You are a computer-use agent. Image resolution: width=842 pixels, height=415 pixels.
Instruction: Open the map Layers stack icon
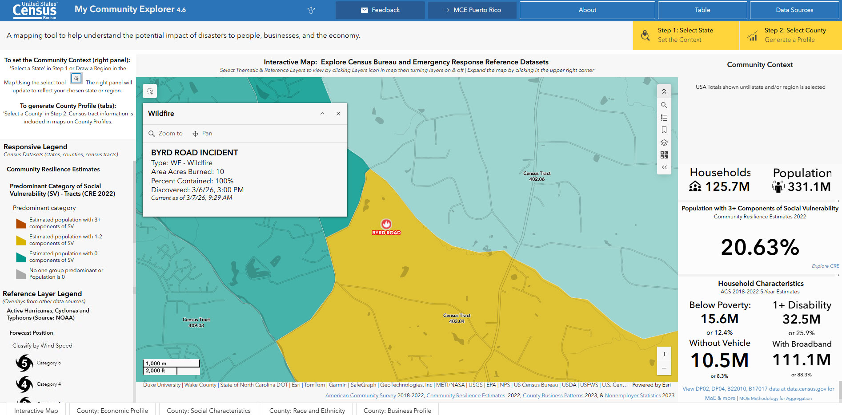click(664, 142)
